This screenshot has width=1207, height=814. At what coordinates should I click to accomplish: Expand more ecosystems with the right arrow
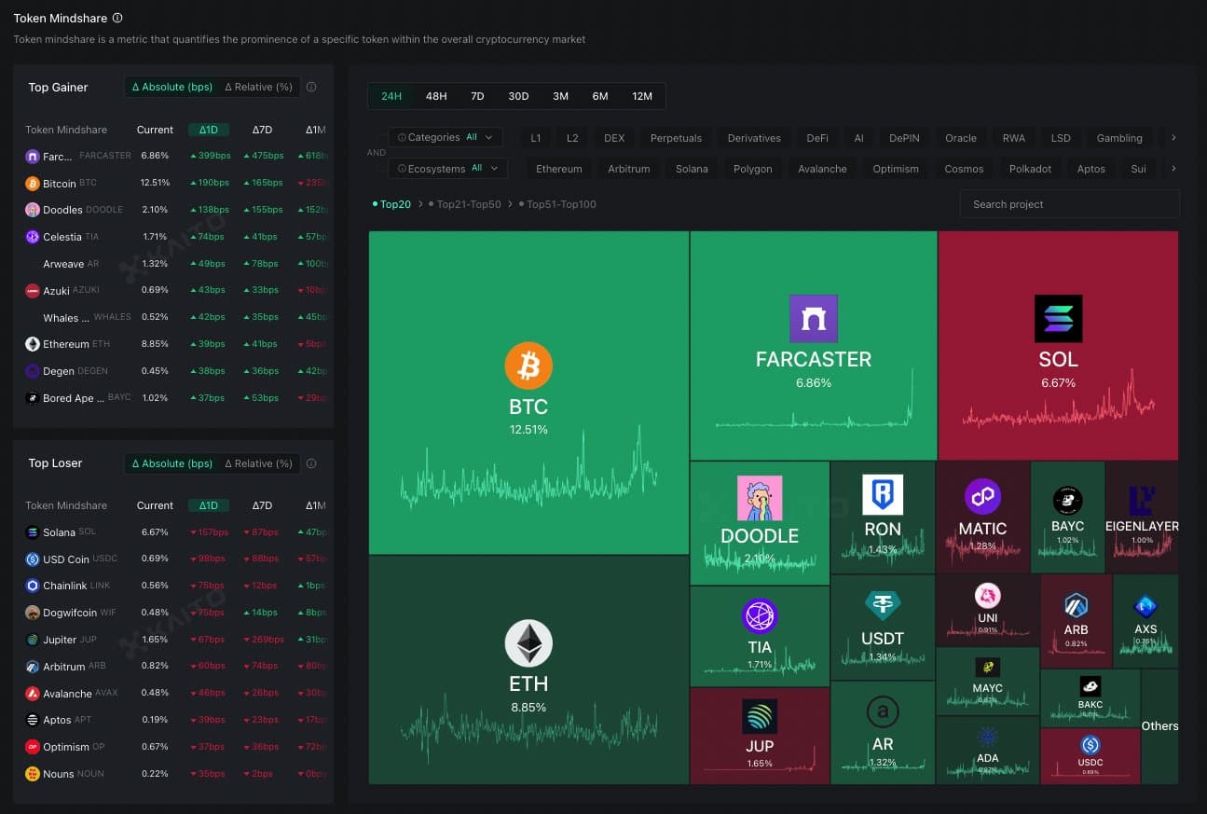coord(1173,169)
